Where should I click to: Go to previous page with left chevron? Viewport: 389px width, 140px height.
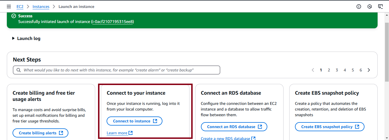313,70
